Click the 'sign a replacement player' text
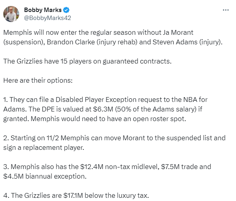236x201 pixels. click(44, 147)
